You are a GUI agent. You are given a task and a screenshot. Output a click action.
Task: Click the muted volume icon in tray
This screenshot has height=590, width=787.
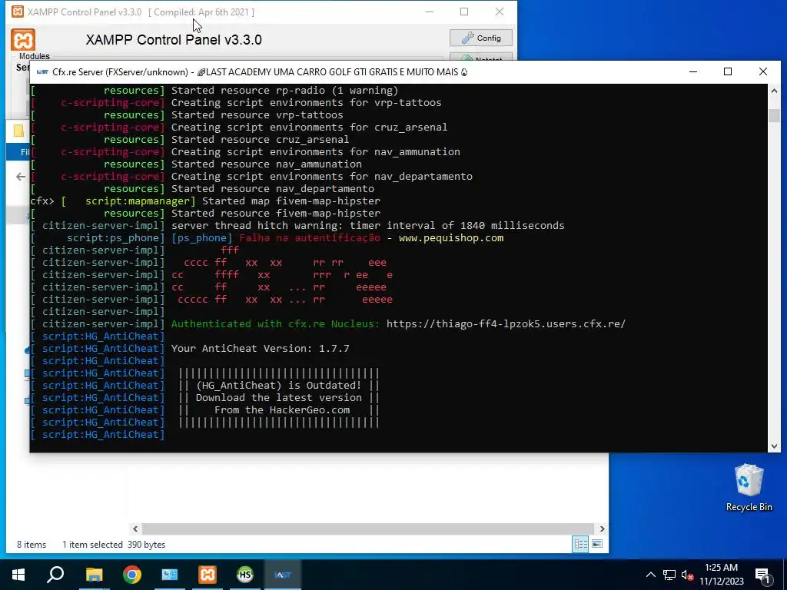(687, 575)
